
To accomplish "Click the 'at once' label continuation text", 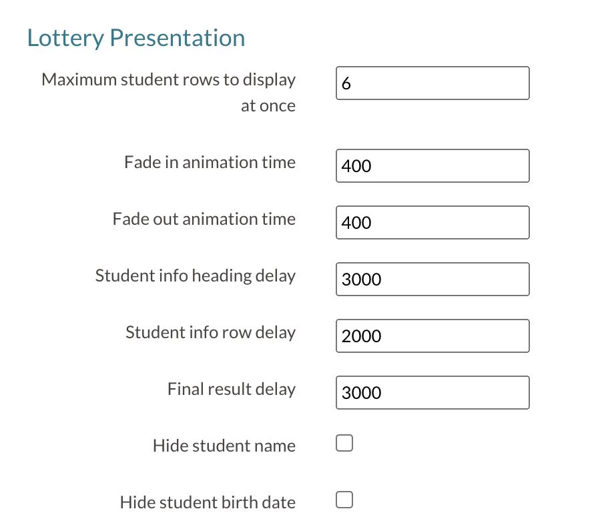I will click(x=268, y=107).
